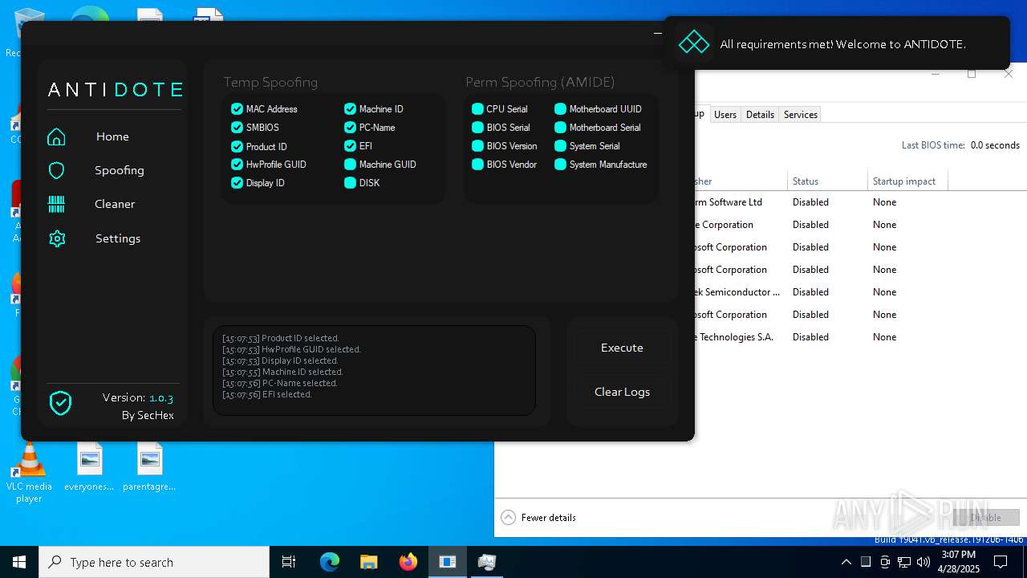
Task: Enable the System Manufacture checkbox
Action: pos(560,164)
